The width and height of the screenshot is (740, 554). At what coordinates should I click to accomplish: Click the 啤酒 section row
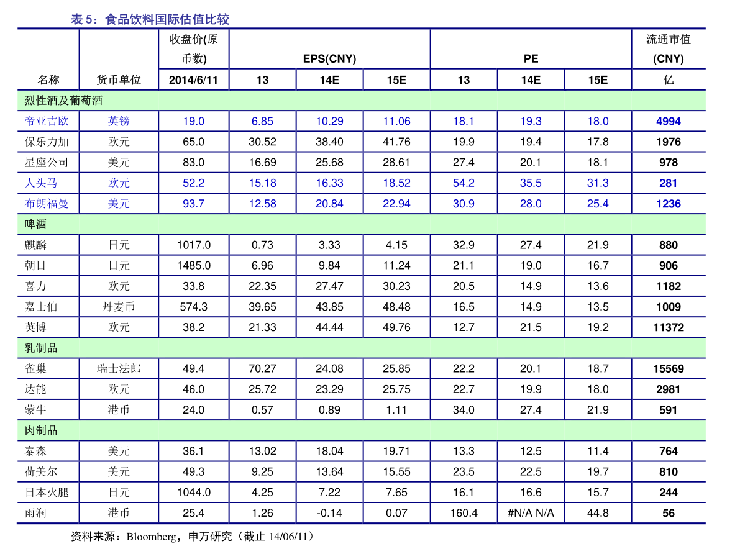point(362,224)
